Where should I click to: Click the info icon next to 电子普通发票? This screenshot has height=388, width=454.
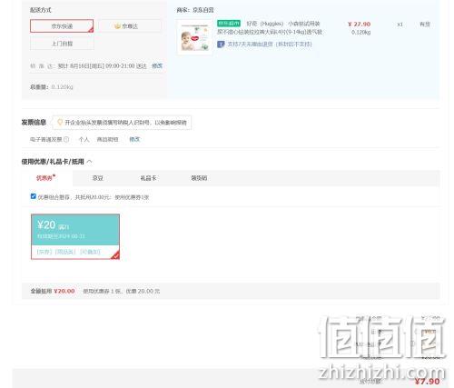tap(66, 139)
